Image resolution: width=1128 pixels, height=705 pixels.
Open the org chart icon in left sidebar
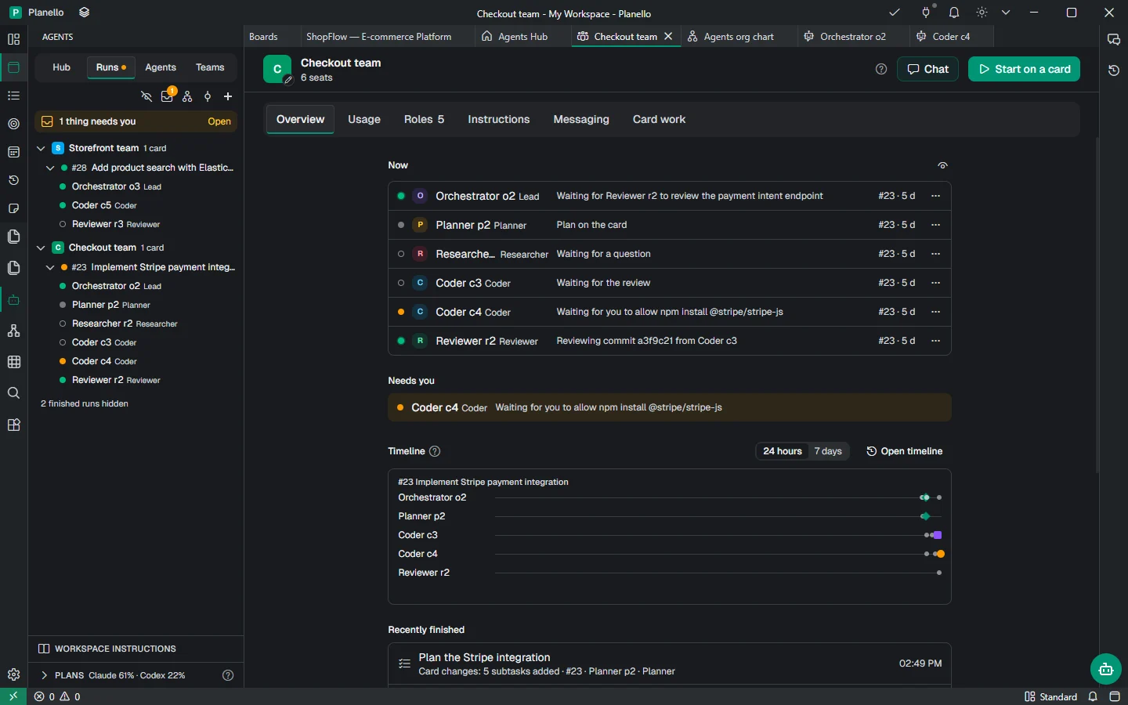click(x=13, y=331)
